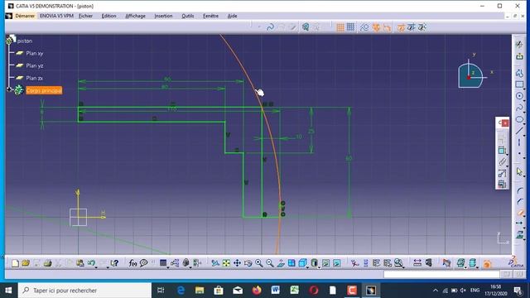Screen dimensions: 530x298
Task: Click the 3D compass in the viewport
Action: (470, 75)
